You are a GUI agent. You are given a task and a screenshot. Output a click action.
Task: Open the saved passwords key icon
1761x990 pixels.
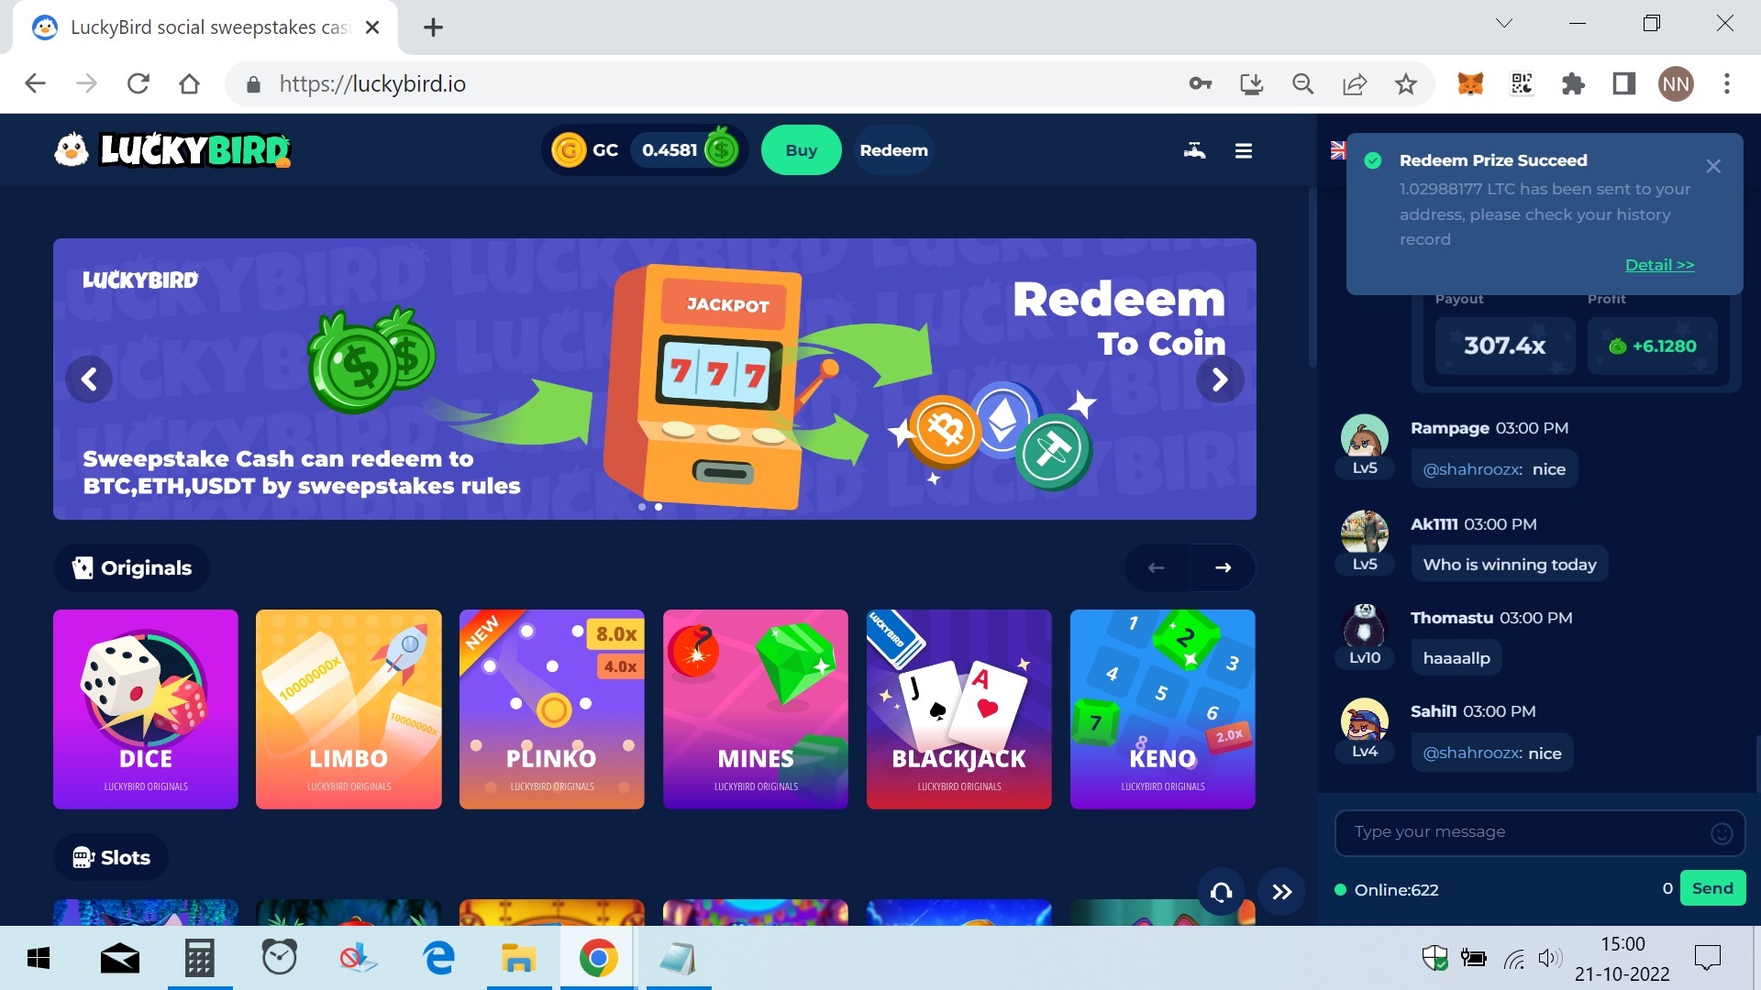coord(1200,84)
